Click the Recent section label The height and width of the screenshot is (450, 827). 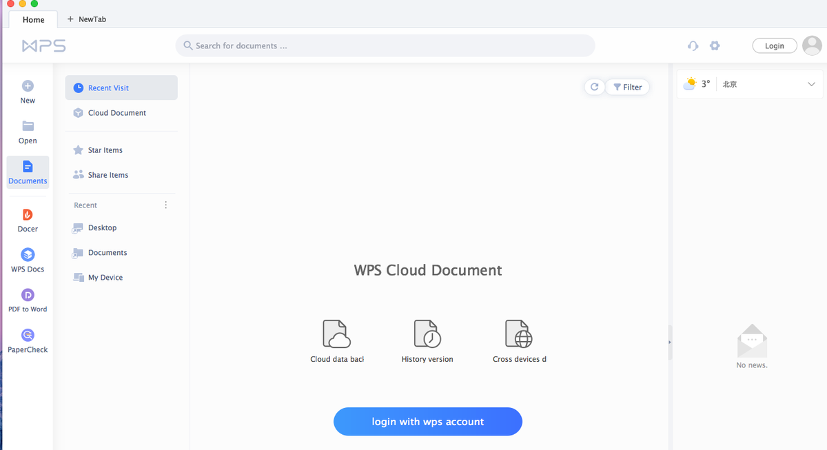click(85, 205)
